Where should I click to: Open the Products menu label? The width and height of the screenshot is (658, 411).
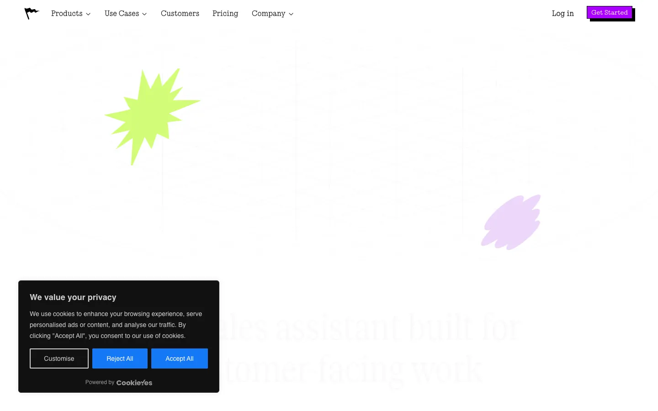pyautogui.click(x=67, y=14)
